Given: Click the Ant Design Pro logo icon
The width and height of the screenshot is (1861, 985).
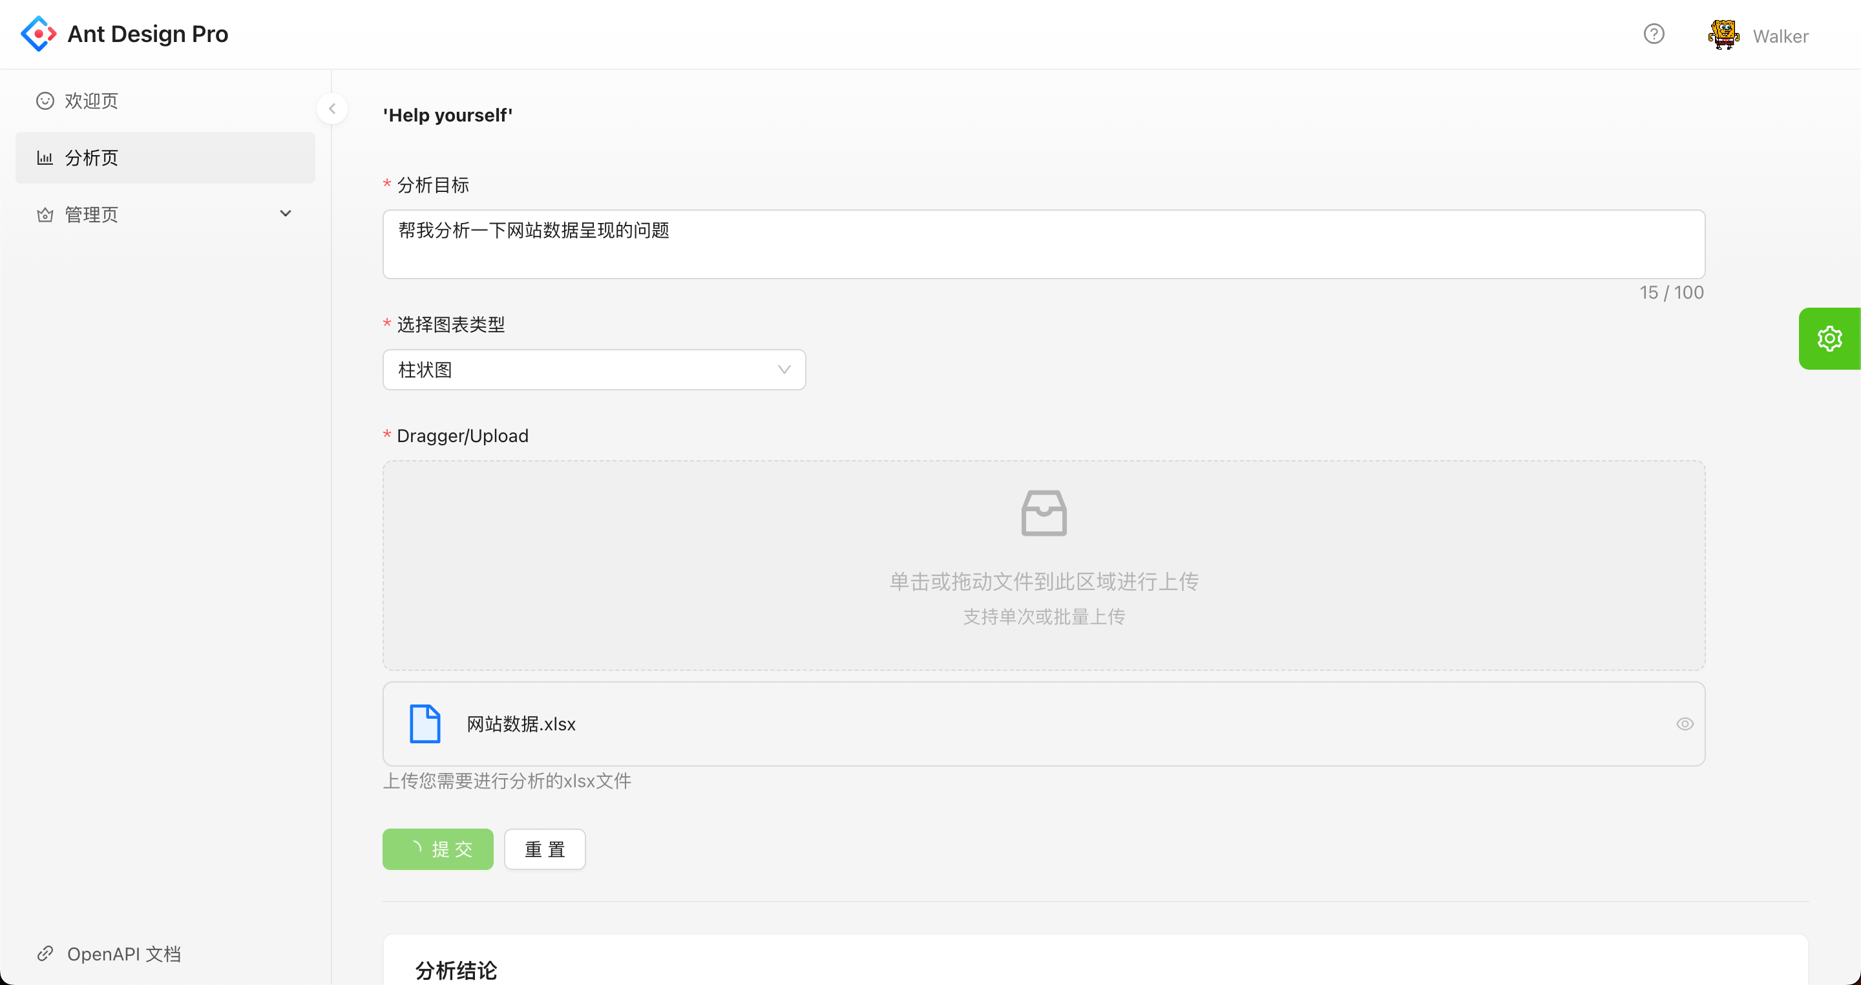Looking at the screenshot, I should click(38, 34).
